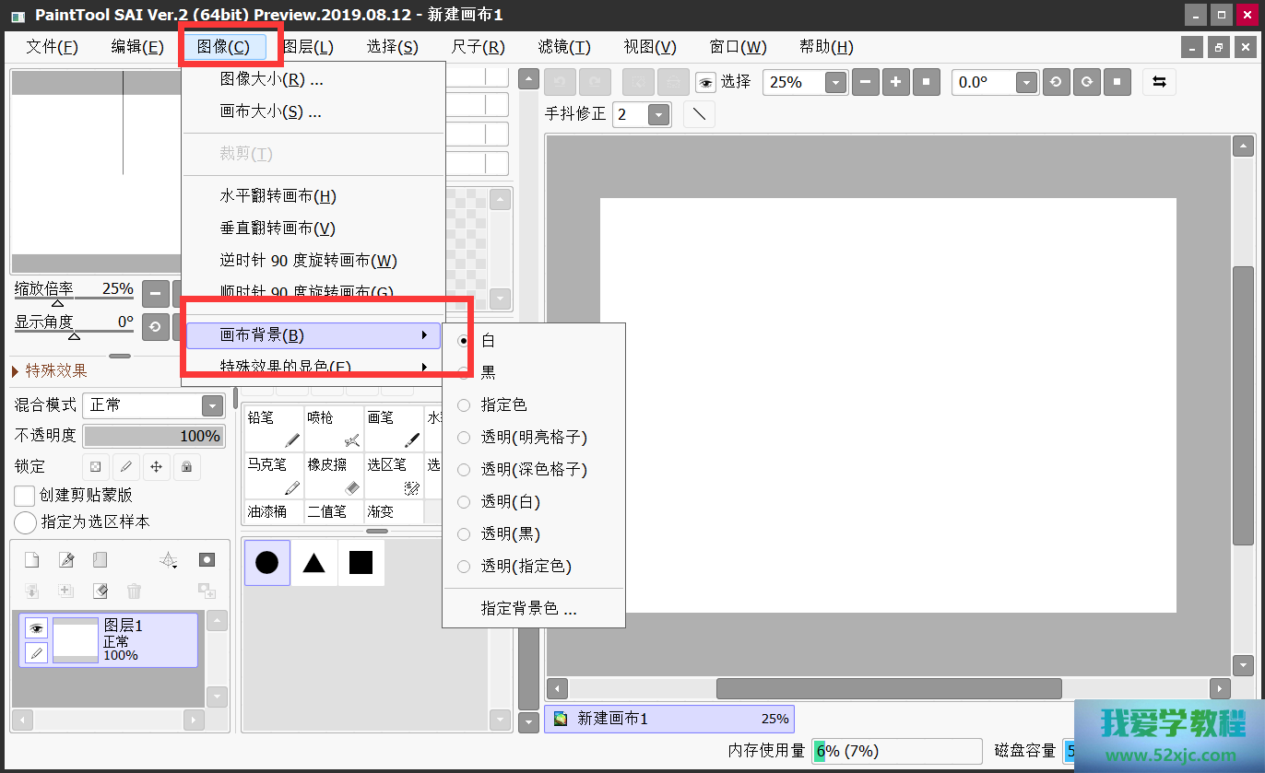Hide 图层1 using its eye icon

36,628
